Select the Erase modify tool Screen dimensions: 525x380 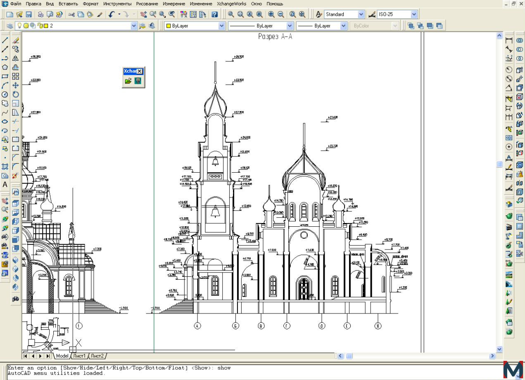tap(16, 40)
